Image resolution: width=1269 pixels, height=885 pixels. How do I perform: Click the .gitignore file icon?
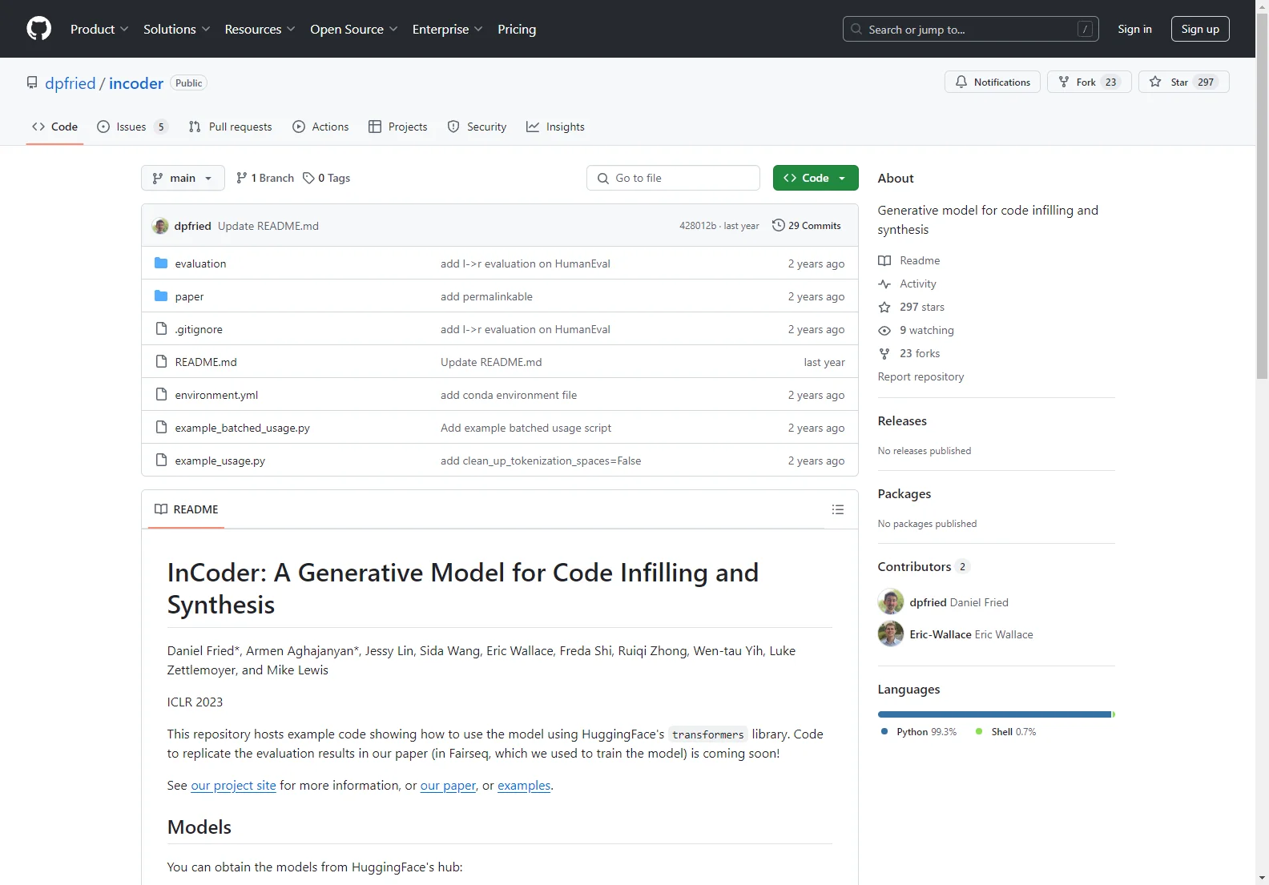[x=161, y=328]
